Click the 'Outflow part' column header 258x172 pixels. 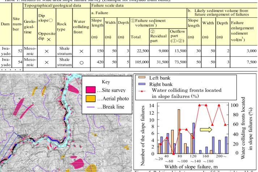(x=178, y=36)
